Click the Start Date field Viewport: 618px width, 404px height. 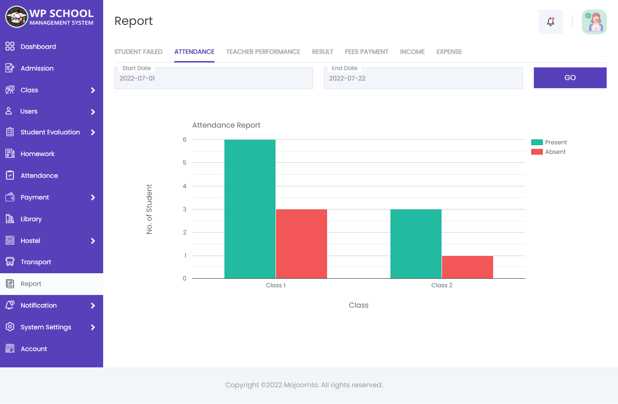click(214, 78)
